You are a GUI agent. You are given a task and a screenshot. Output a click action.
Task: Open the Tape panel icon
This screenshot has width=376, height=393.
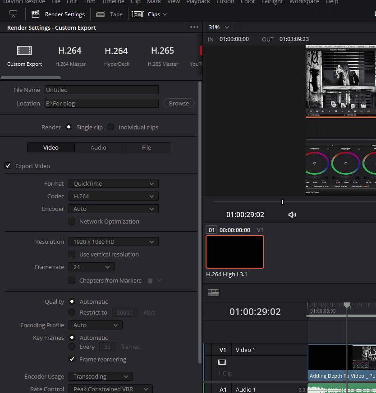pyautogui.click(x=101, y=14)
